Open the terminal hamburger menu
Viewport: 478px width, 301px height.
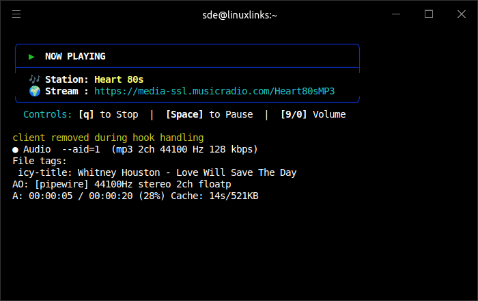coord(16,14)
